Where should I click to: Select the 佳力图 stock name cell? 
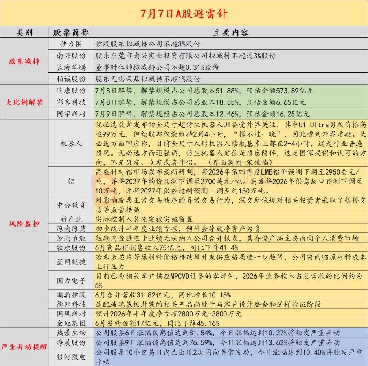point(71,44)
